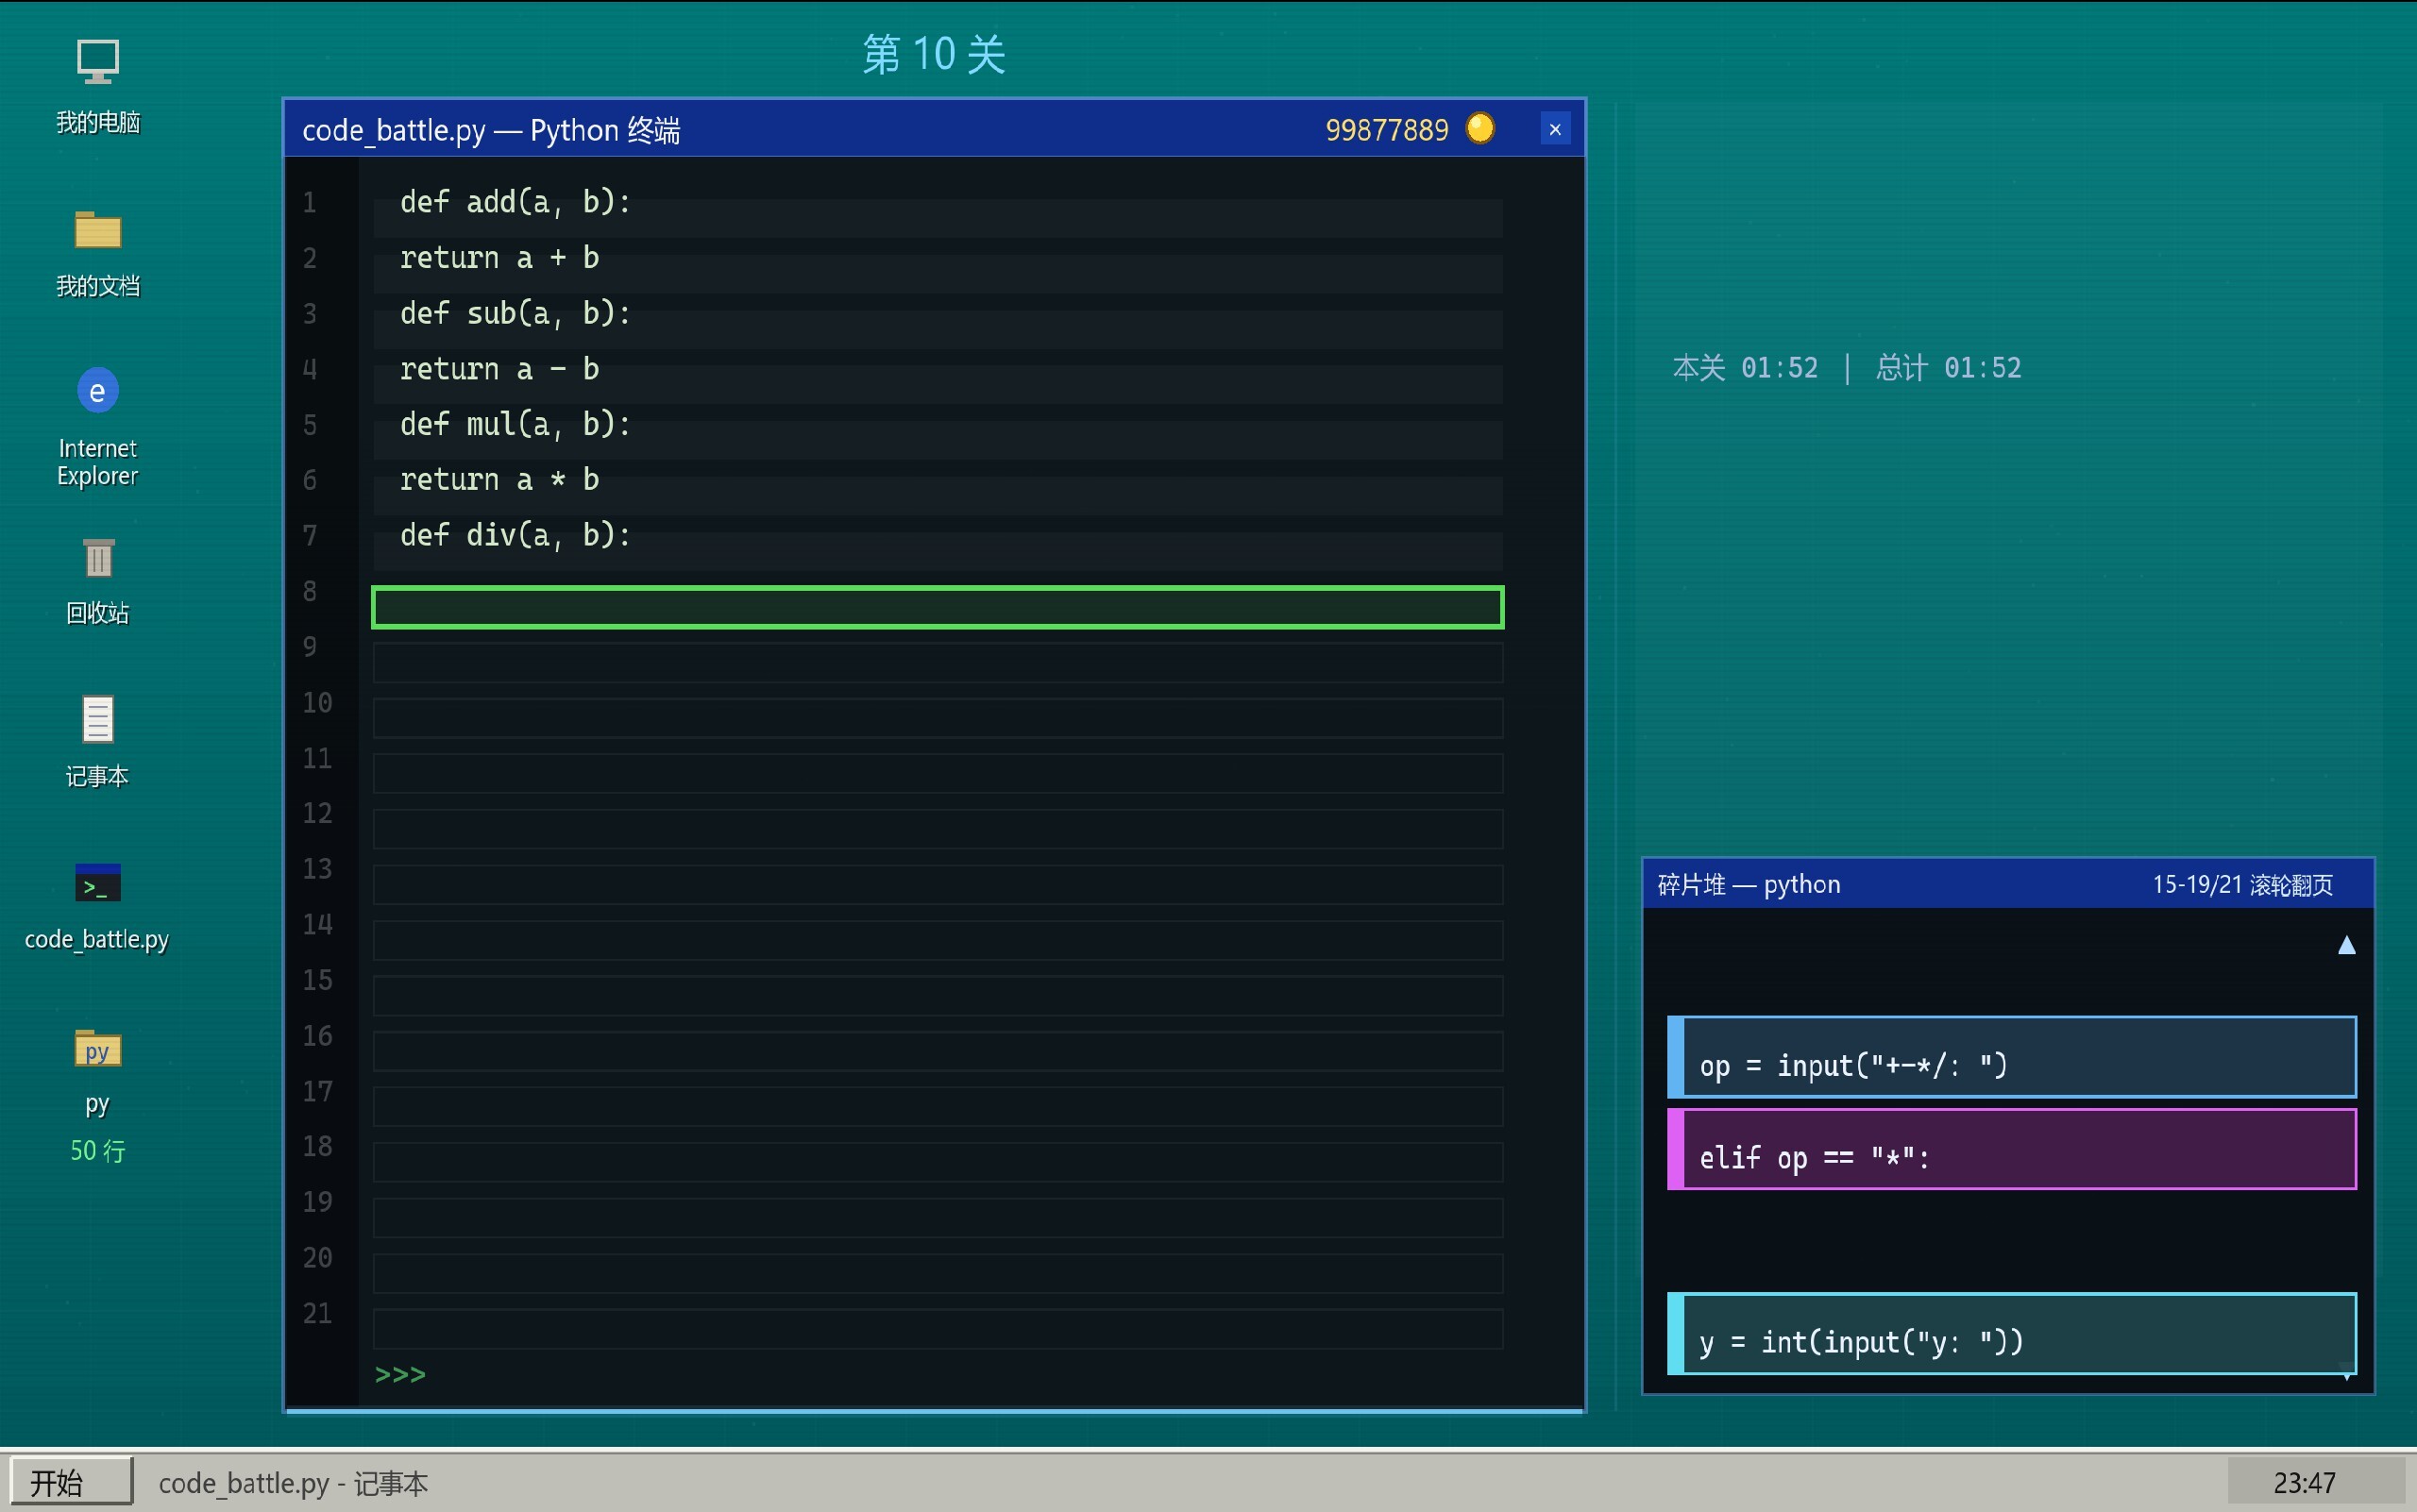Click the gold coin icon in title bar
This screenshot has width=2417, height=1512.
tap(1479, 129)
